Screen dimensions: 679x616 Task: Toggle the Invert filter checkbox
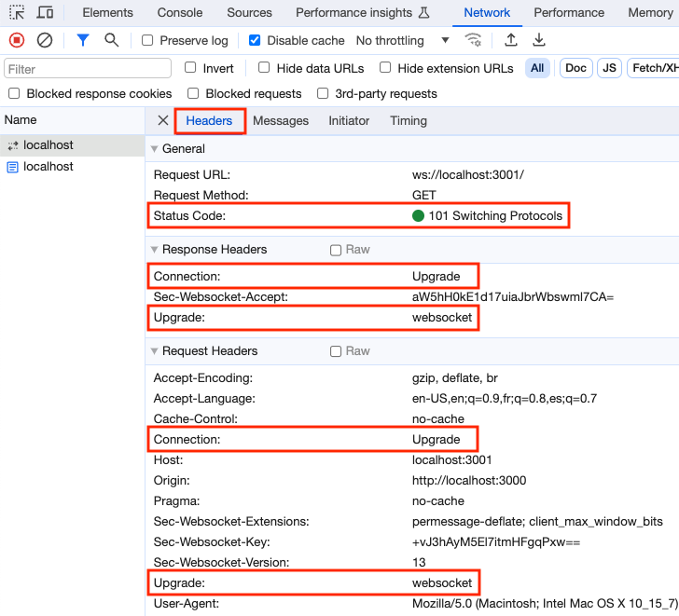[190, 67]
